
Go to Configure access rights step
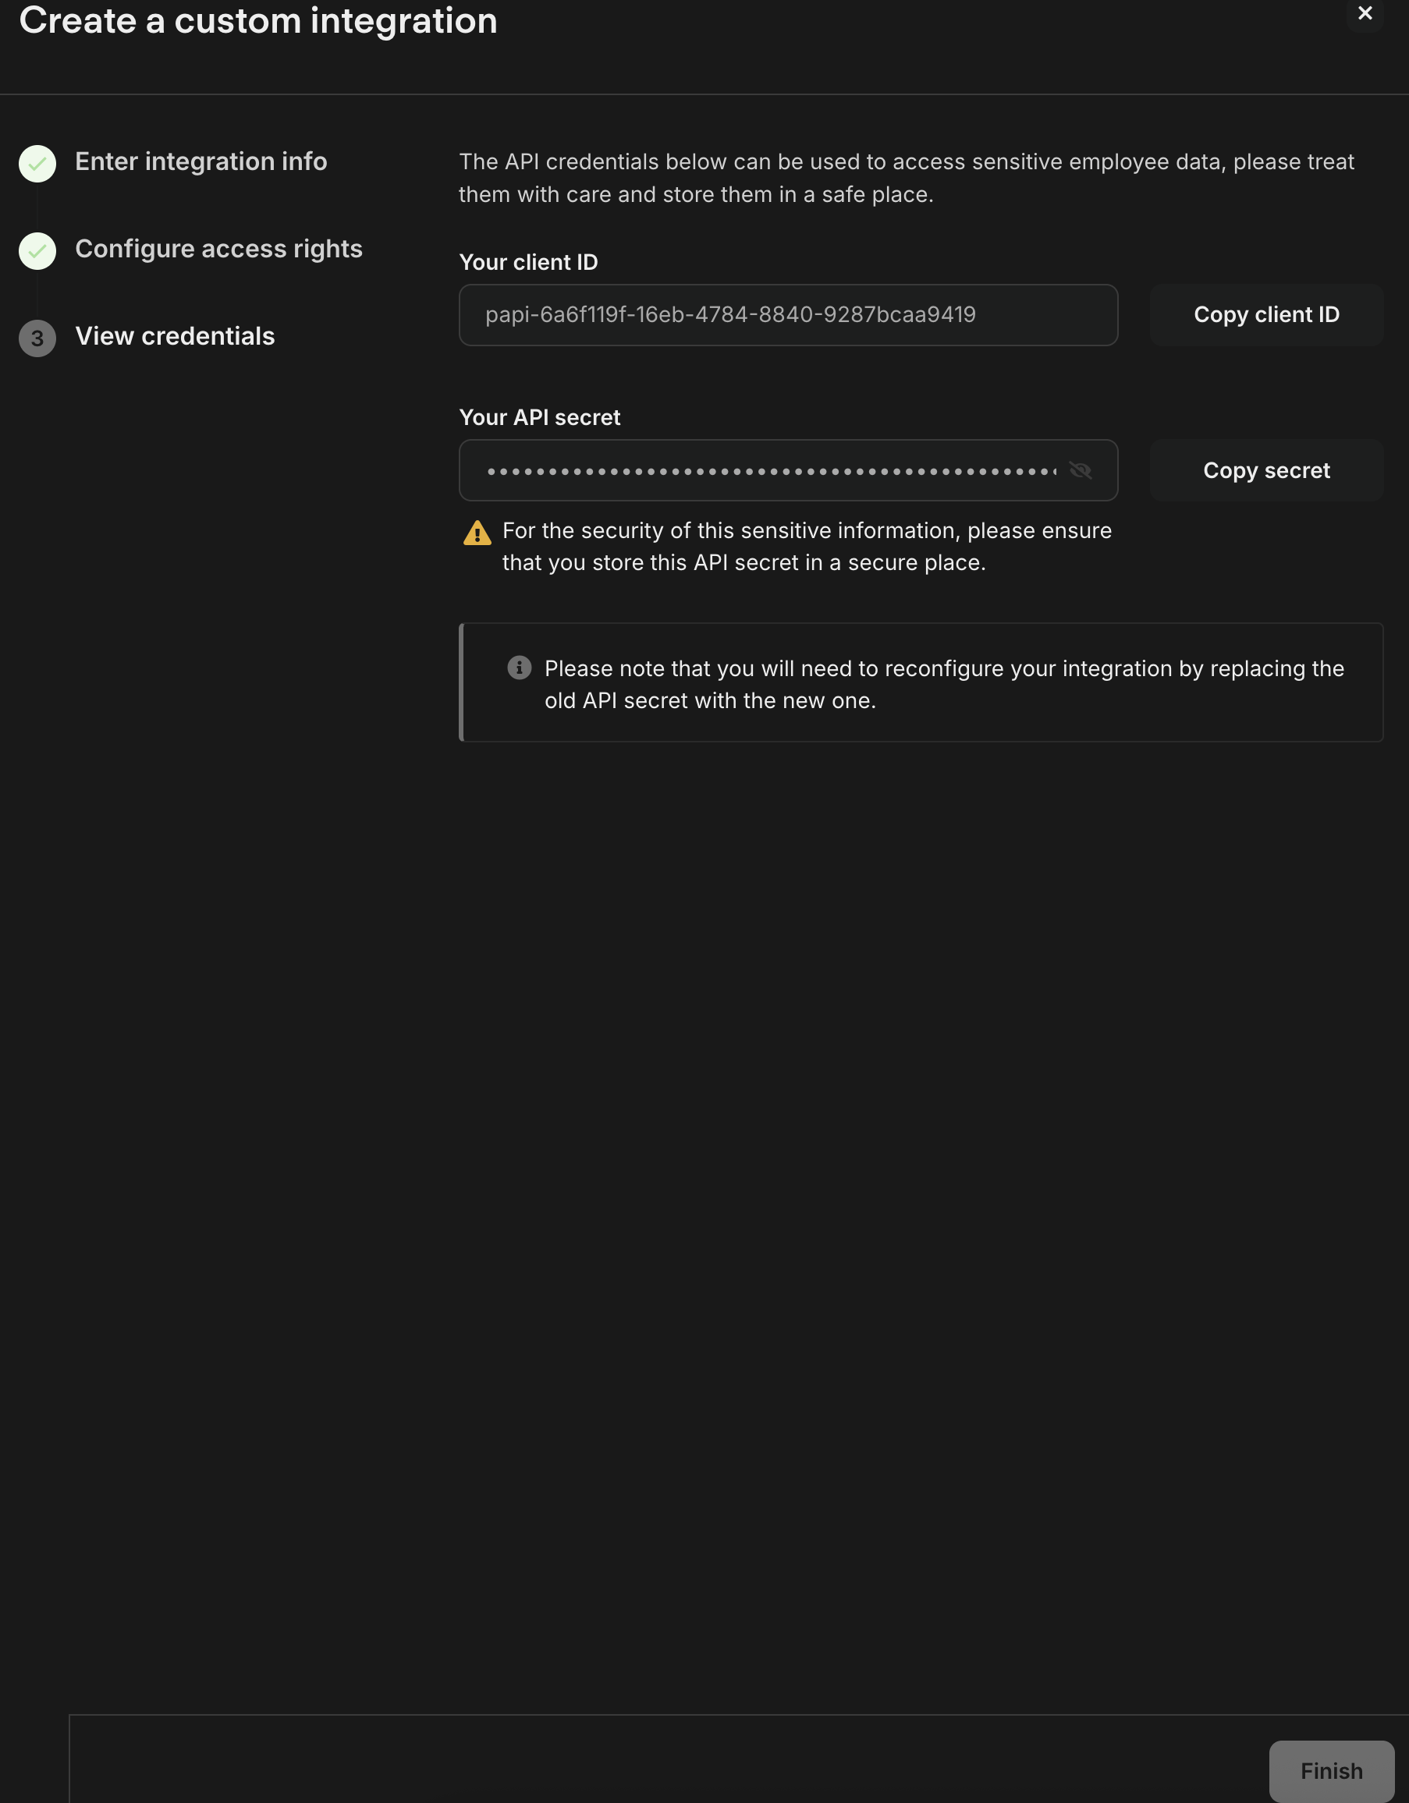pyautogui.click(x=218, y=250)
